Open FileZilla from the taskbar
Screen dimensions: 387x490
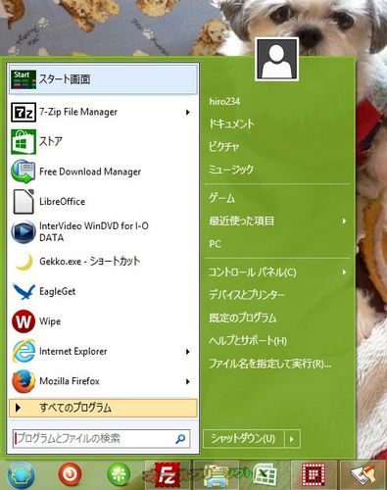click(168, 475)
